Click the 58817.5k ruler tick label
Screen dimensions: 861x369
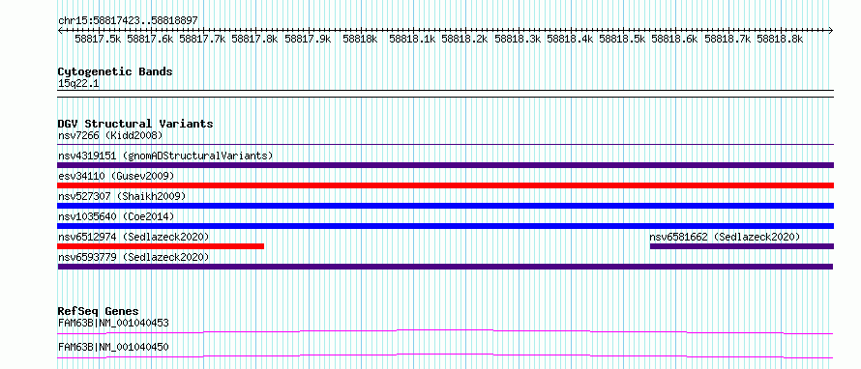(x=99, y=39)
